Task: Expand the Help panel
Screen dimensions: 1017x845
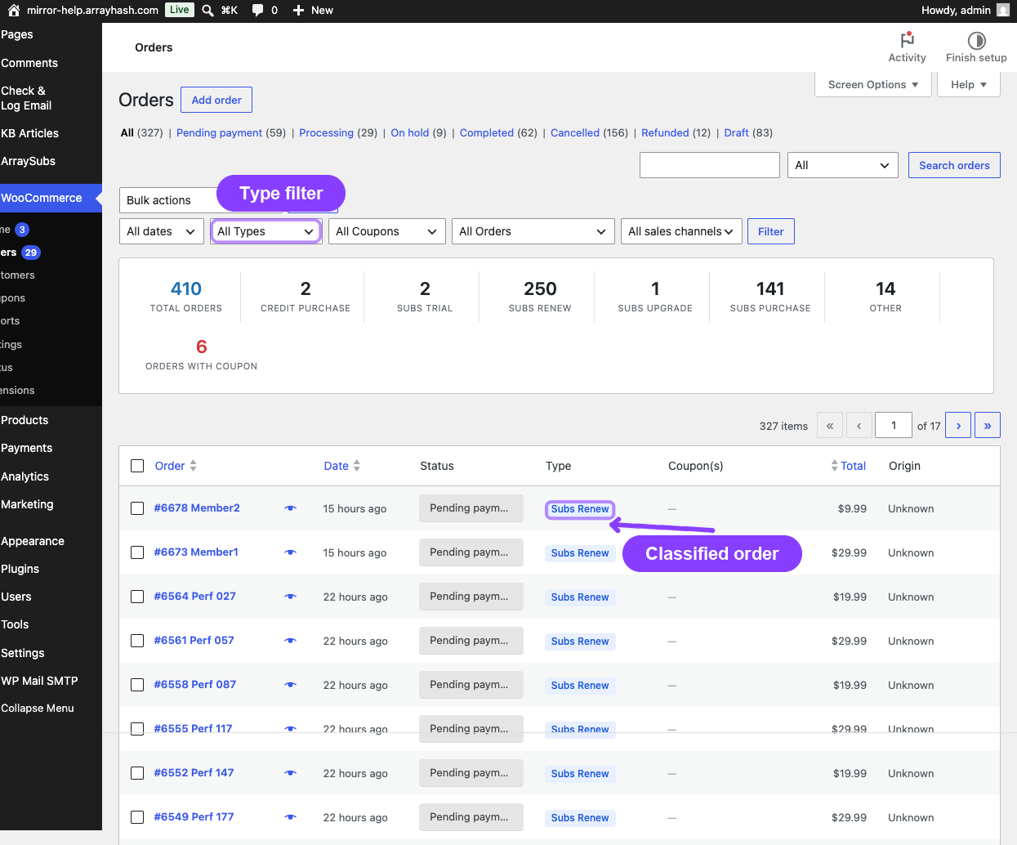Action: pyautogui.click(x=969, y=84)
